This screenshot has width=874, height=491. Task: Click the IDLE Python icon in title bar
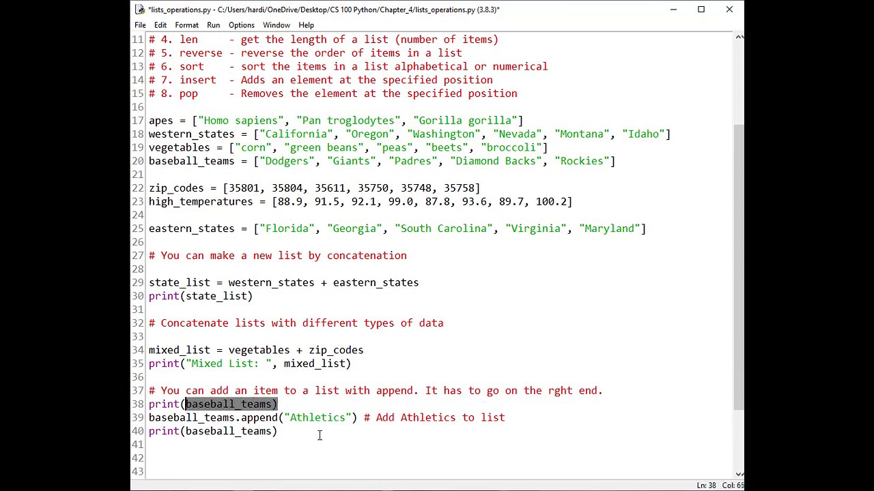pos(140,10)
